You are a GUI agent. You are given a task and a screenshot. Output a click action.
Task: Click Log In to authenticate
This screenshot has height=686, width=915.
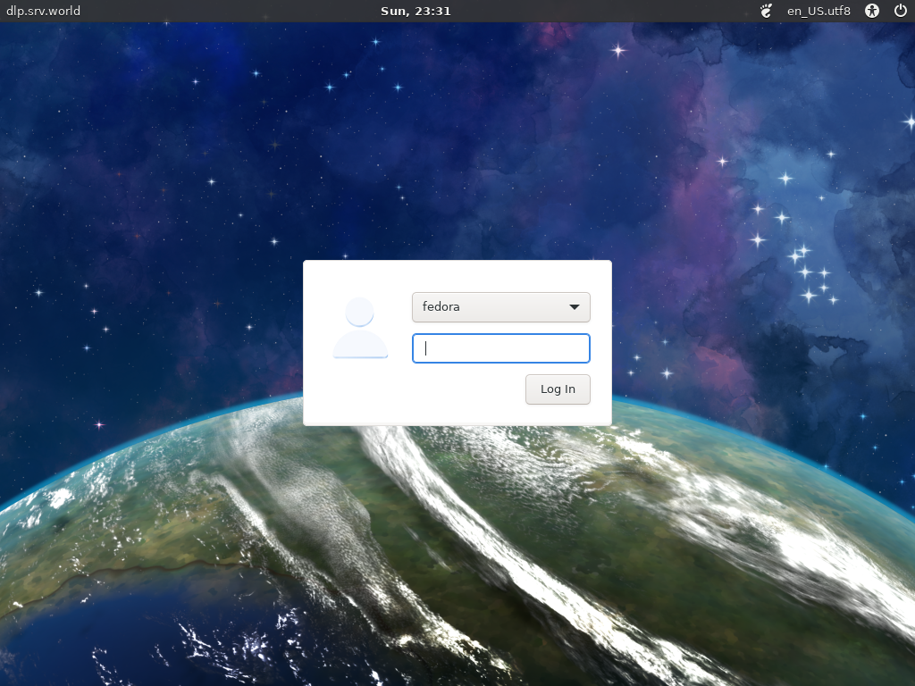(x=558, y=389)
